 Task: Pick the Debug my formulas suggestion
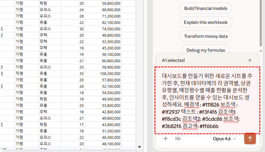(205, 50)
